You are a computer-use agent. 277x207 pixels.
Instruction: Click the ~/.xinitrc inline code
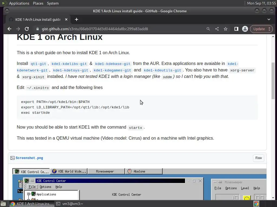pos(38,88)
